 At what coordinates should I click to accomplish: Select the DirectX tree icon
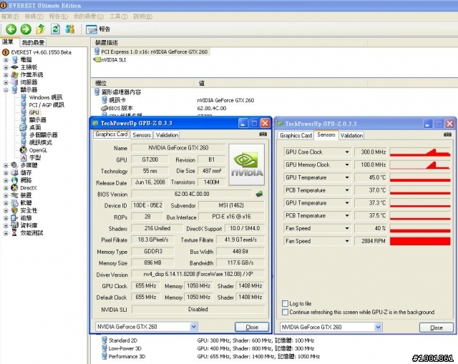(x=14, y=187)
